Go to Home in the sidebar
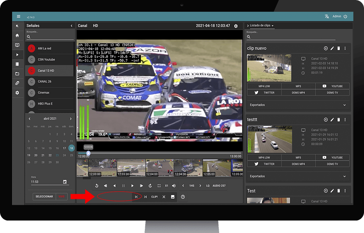The width and height of the screenshot is (364, 233). [17, 36]
